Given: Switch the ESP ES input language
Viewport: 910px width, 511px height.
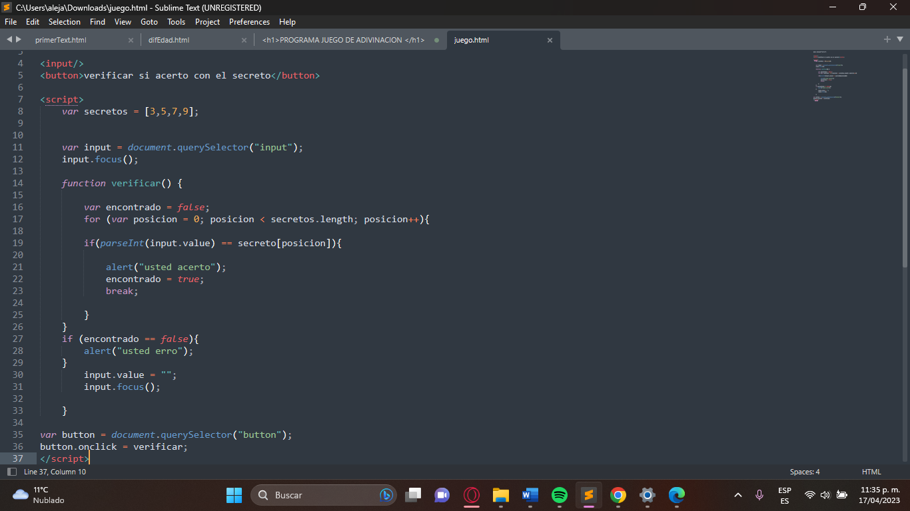Looking at the screenshot, I should [785, 495].
